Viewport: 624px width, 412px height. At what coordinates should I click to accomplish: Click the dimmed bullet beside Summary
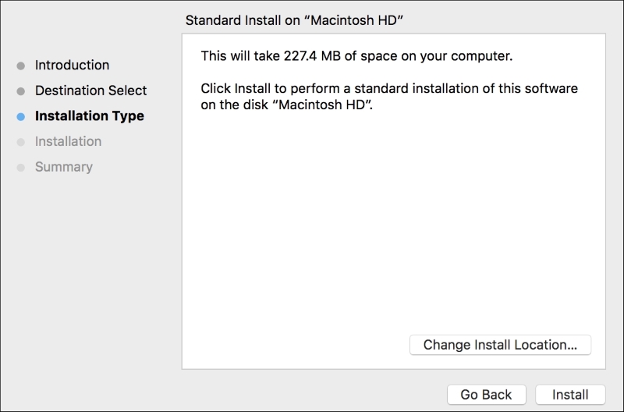20,168
